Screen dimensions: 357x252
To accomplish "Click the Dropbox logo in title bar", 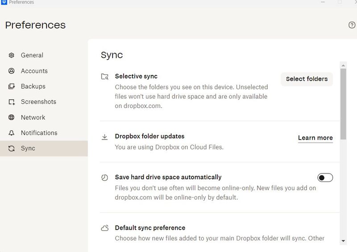I will pyautogui.click(x=4, y=2).
